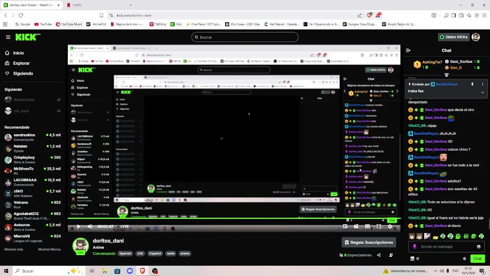490x276 pixels.
Task: Click the Kick logo
Action: [x=28, y=37]
